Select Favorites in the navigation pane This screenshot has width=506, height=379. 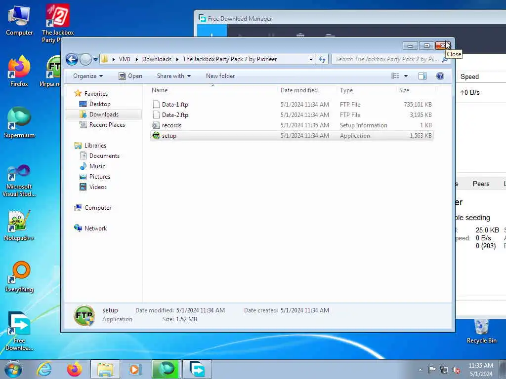coord(95,93)
